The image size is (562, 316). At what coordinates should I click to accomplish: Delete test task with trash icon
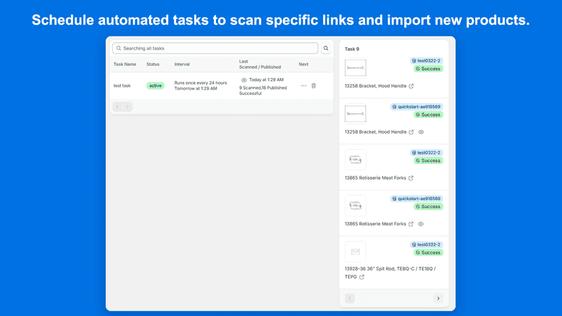point(314,85)
